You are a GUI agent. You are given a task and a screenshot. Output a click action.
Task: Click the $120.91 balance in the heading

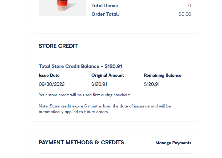point(114,66)
